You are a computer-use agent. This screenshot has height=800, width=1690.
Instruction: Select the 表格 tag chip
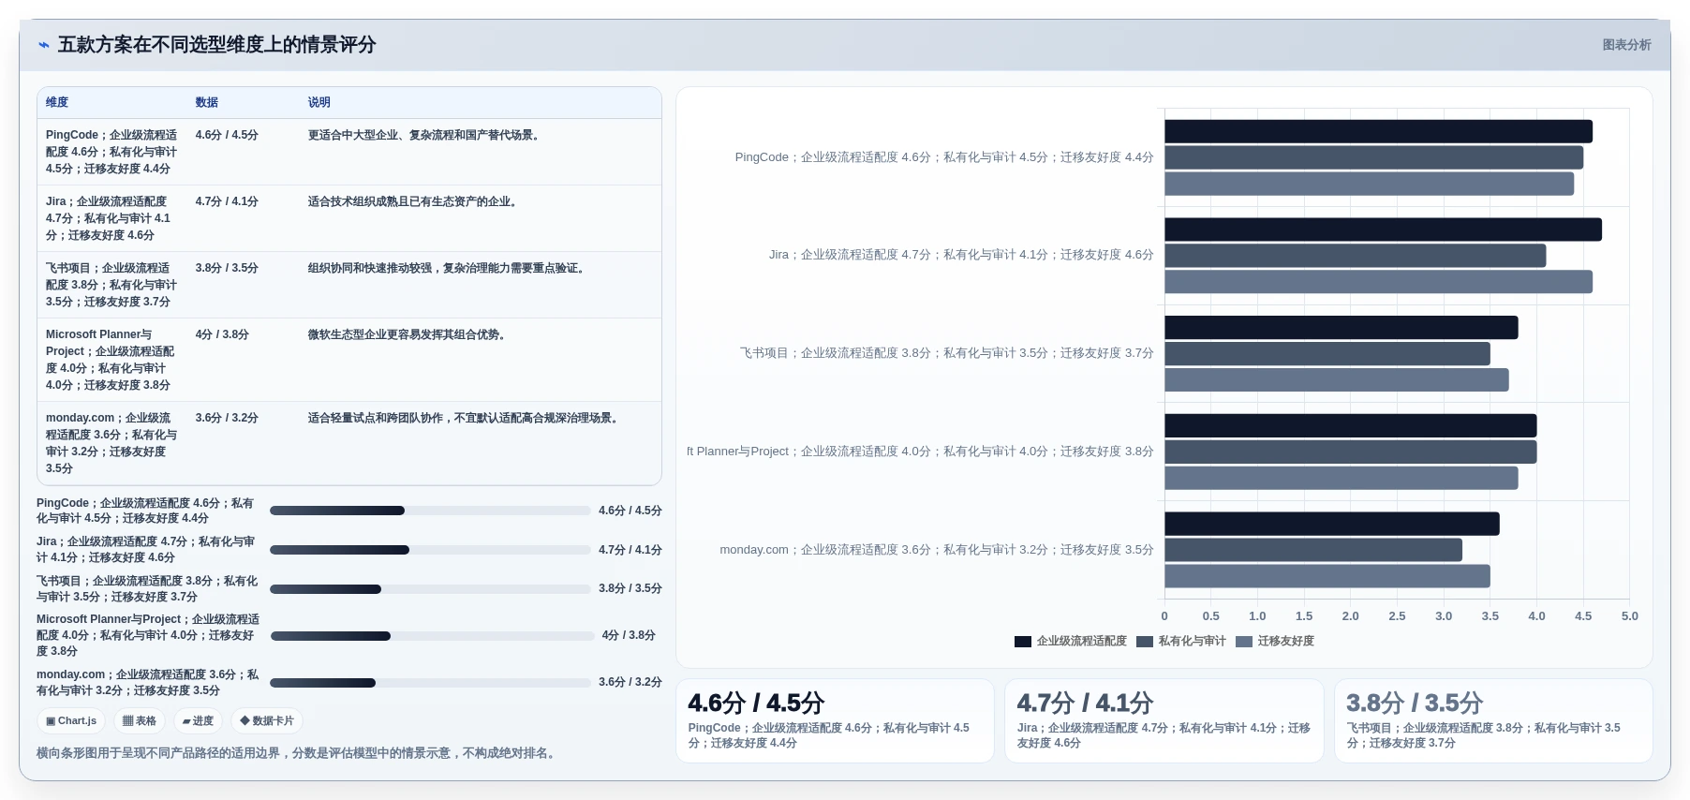(x=140, y=721)
